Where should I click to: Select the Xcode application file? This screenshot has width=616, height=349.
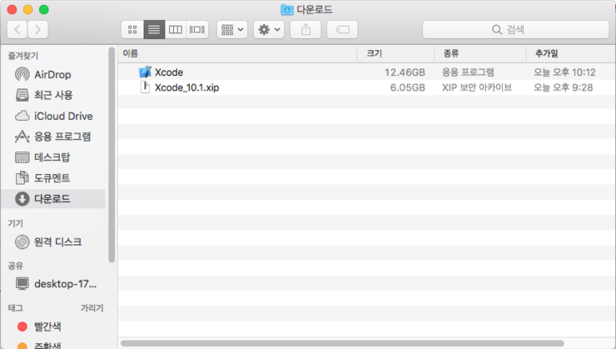(168, 72)
